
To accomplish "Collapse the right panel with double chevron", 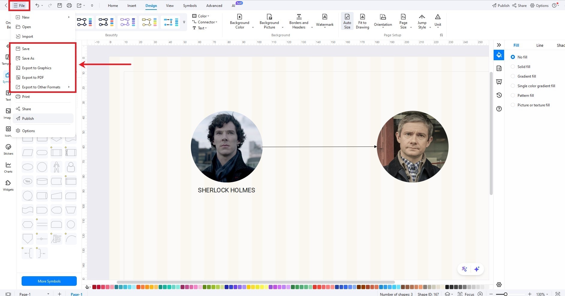I will (499, 45).
